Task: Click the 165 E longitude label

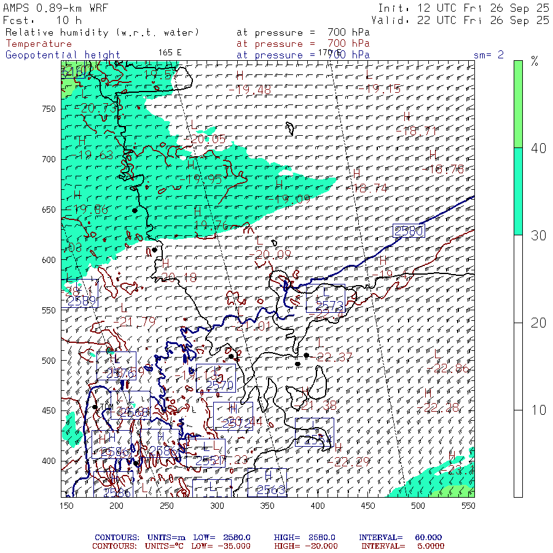Action: point(170,52)
